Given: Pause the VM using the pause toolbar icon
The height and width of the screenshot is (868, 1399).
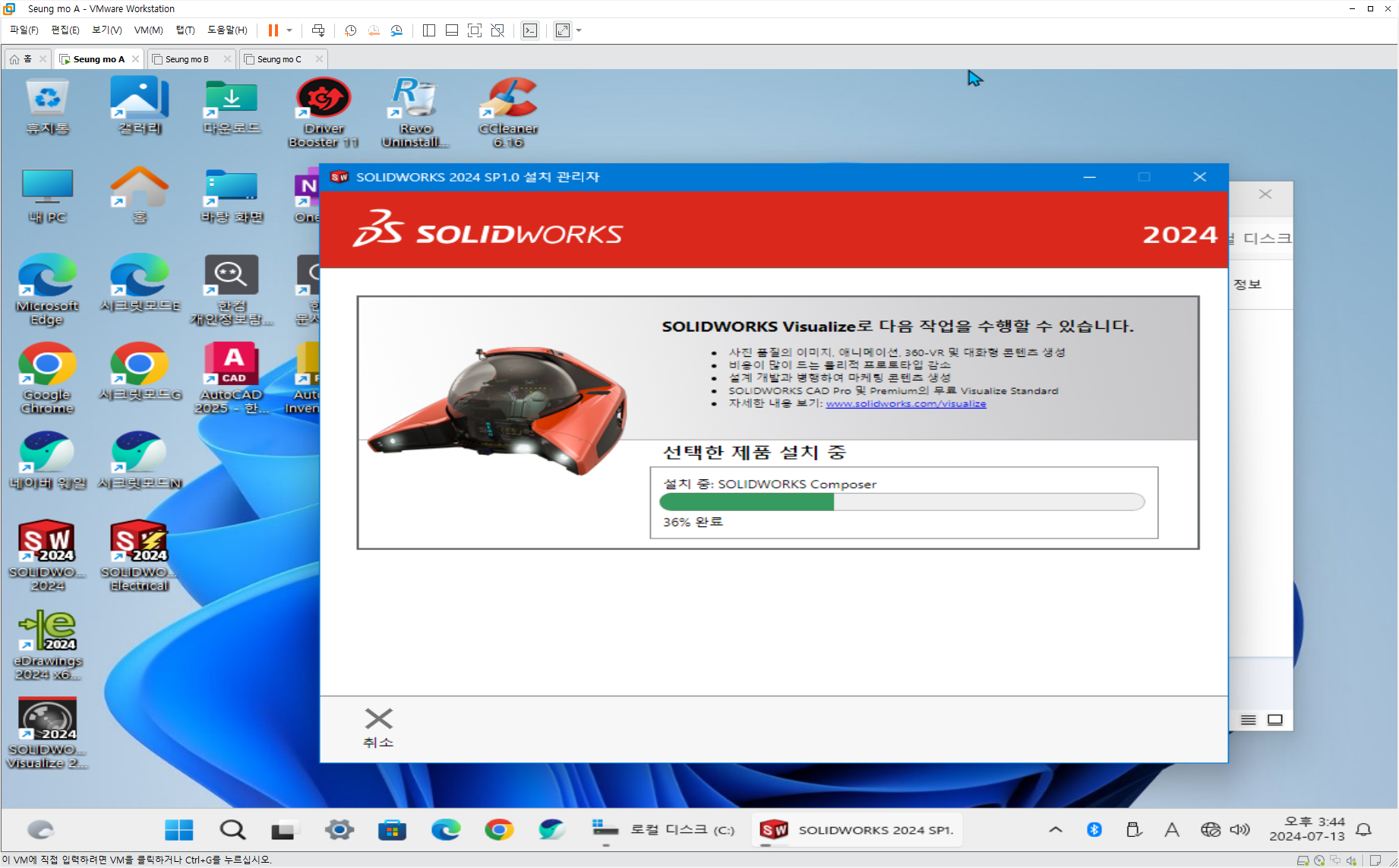Looking at the screenshot, I should (x=273, y=30).
